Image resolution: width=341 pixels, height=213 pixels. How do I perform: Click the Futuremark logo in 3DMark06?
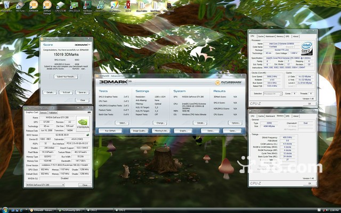point(229,83)
